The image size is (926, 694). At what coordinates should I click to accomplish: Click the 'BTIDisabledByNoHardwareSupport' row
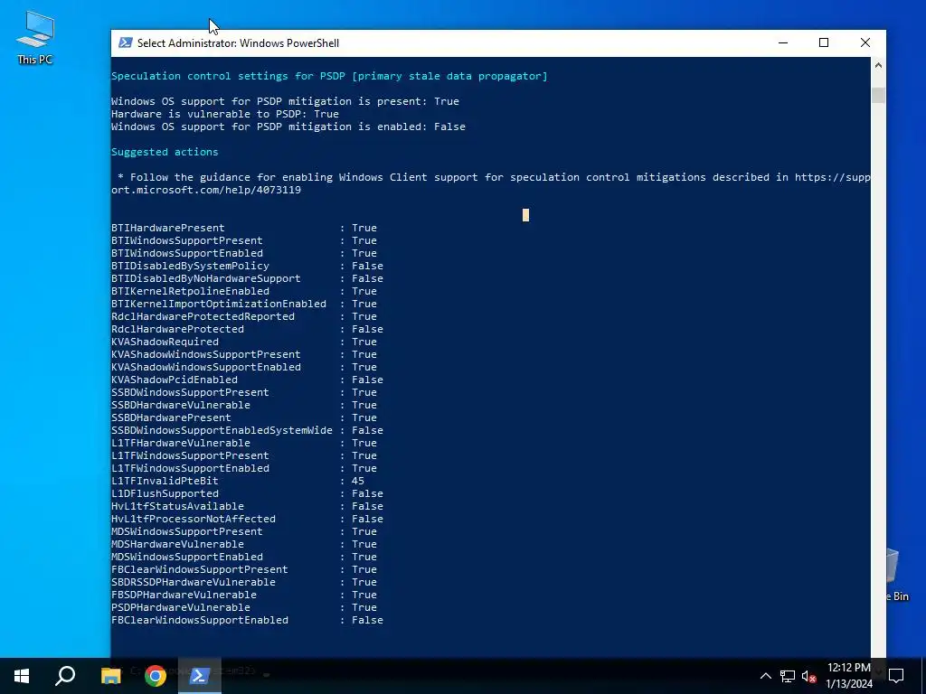tap(247, 278)
